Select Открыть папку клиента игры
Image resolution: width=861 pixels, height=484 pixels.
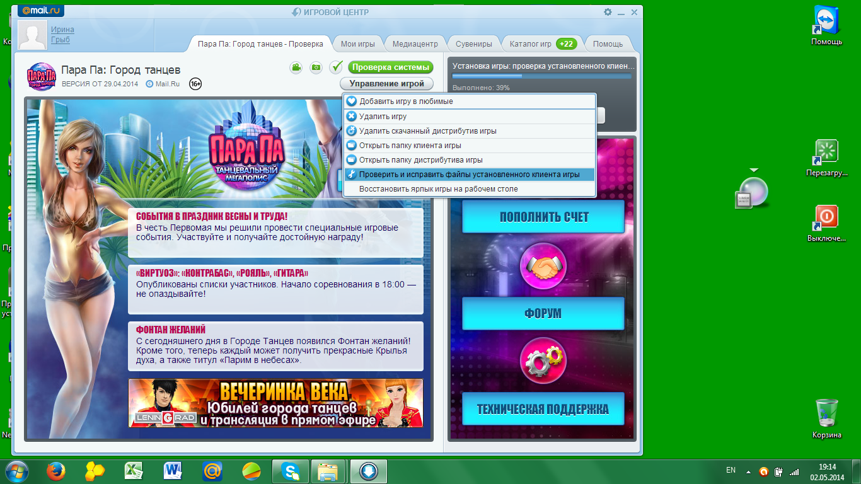[x=470, y=146]
